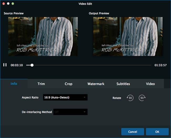Screen dimensions: 171x138
Task: Rotate video 90 degrees clockwise
Action: pyautogui.click(x=142, y=98)
